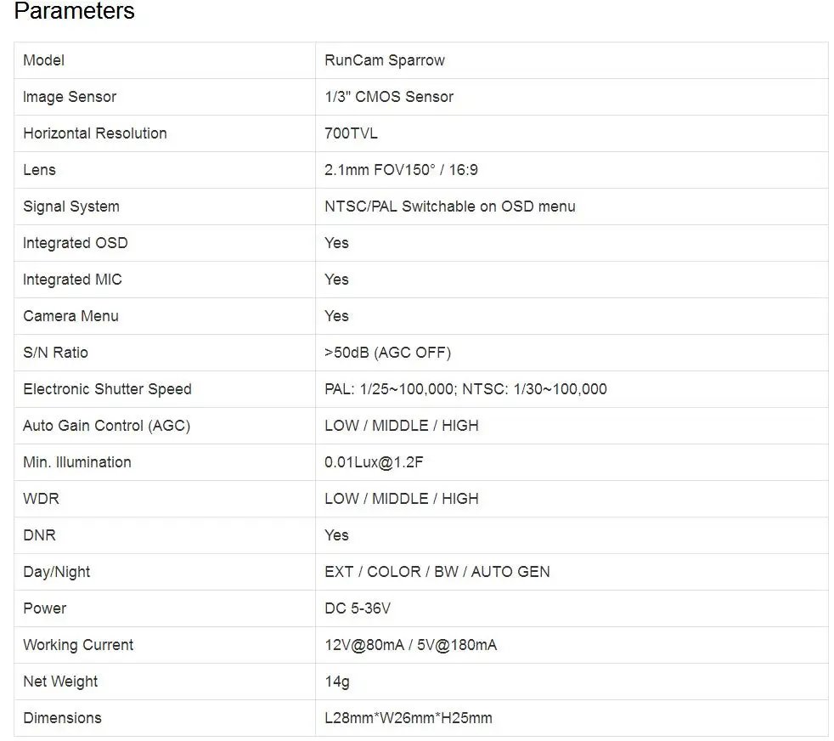The width and height of the screenshot is (834, 741).
Task: Click the Signal System label
Action: (71, 206)
